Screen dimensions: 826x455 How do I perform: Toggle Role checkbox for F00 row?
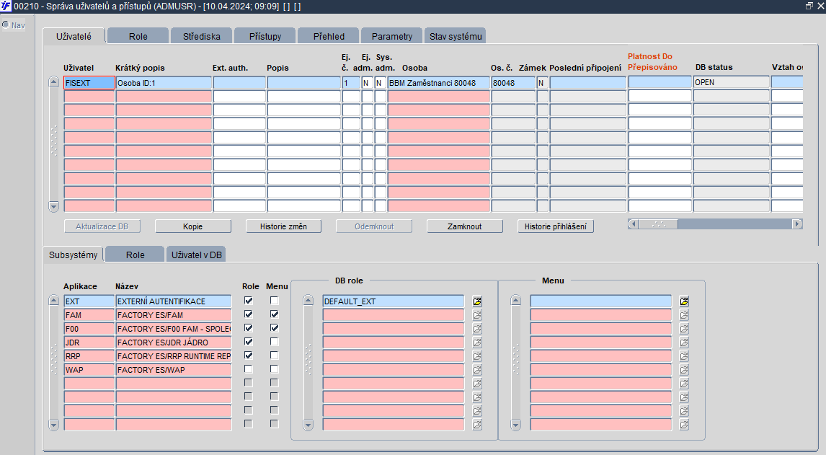pyautogui.click(x=249, y=328)
